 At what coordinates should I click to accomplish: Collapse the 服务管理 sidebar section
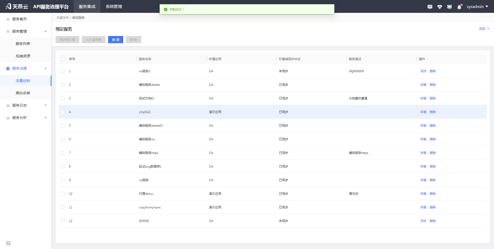45,31
